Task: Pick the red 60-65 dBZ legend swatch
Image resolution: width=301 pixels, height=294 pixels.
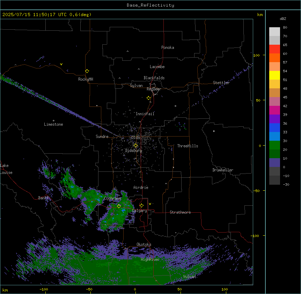Action: (x=274, y=49)
